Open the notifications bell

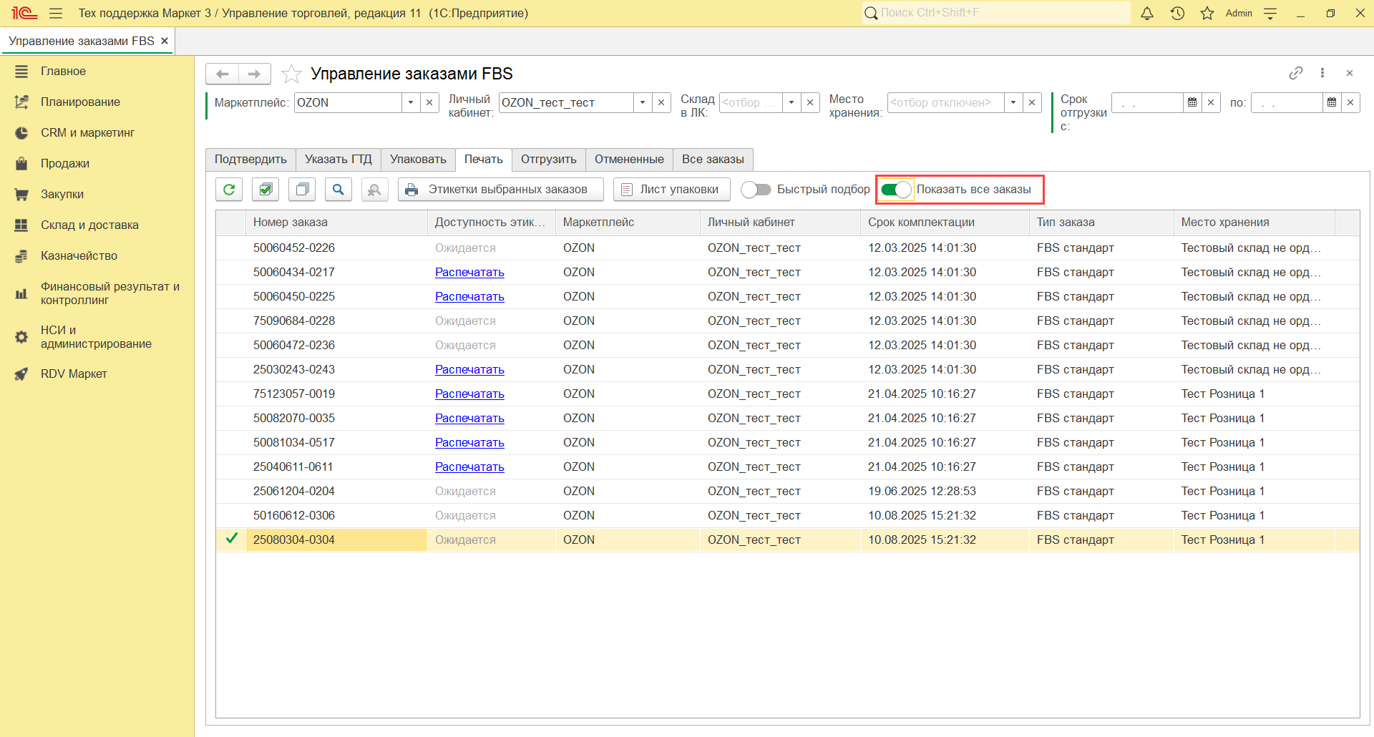[1147, 14]
